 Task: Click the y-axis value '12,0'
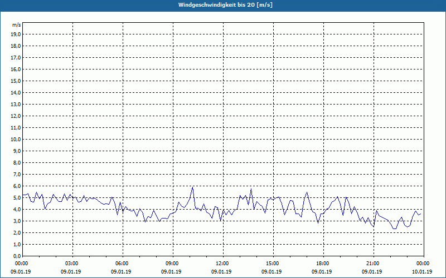(x=16, y=116)
